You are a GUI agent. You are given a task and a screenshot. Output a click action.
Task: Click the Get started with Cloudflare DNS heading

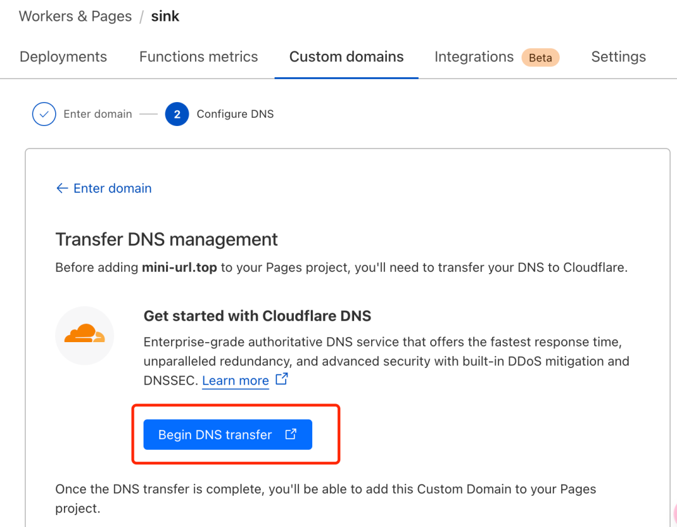click(258, 316)
